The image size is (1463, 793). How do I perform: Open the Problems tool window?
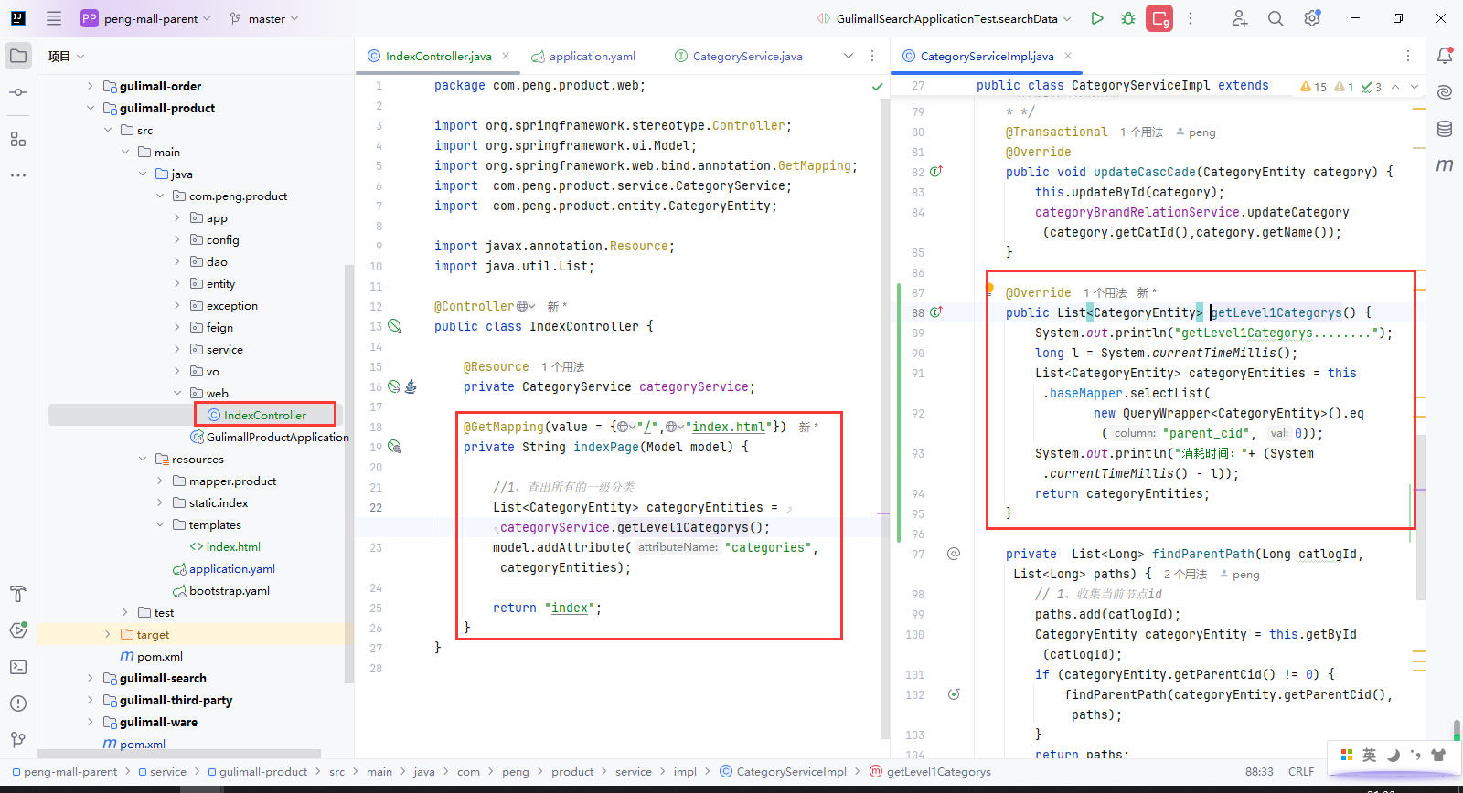tap(18, 703)
